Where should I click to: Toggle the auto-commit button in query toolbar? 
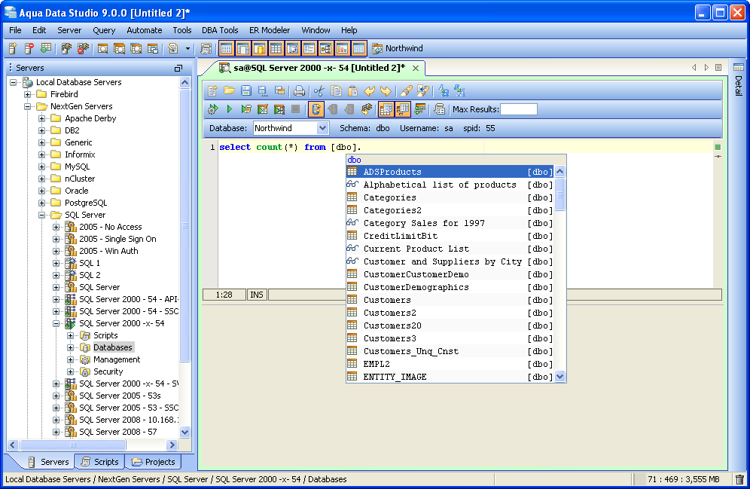316,109
